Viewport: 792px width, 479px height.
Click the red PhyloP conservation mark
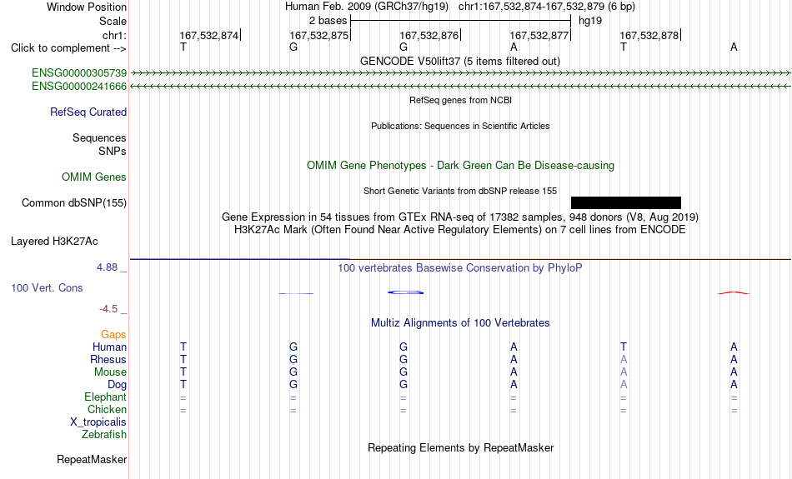tap(734, 292)
